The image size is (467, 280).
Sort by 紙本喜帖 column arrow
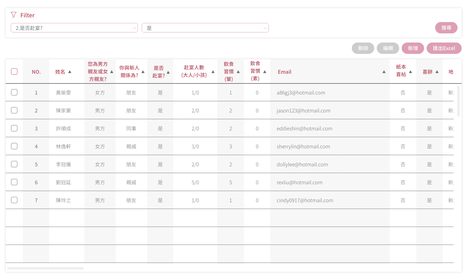click(x=411, y=72)
